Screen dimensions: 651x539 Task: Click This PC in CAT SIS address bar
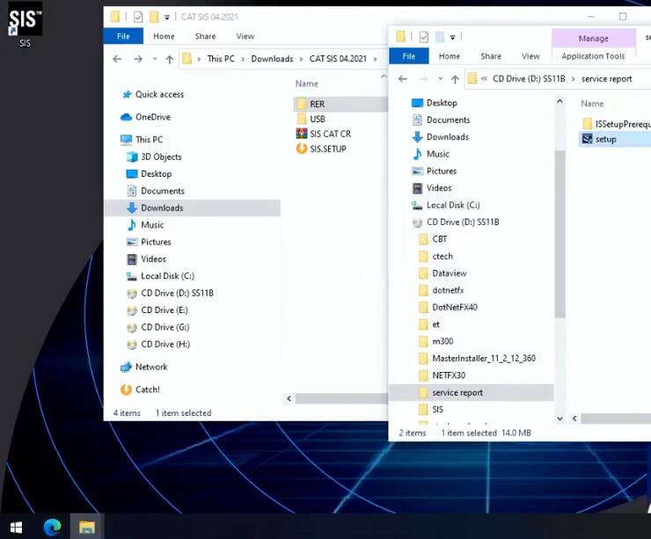(221, 59)
